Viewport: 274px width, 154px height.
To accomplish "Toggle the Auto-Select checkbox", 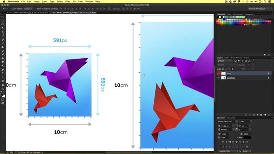I will tap(11, 9).
